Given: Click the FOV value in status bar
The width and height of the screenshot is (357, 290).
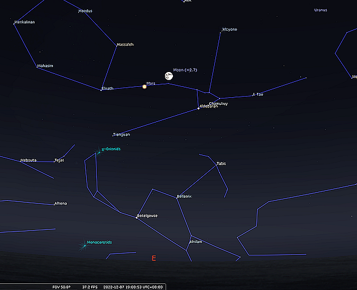Looking at the screenshot, I should tap(62, 287).
